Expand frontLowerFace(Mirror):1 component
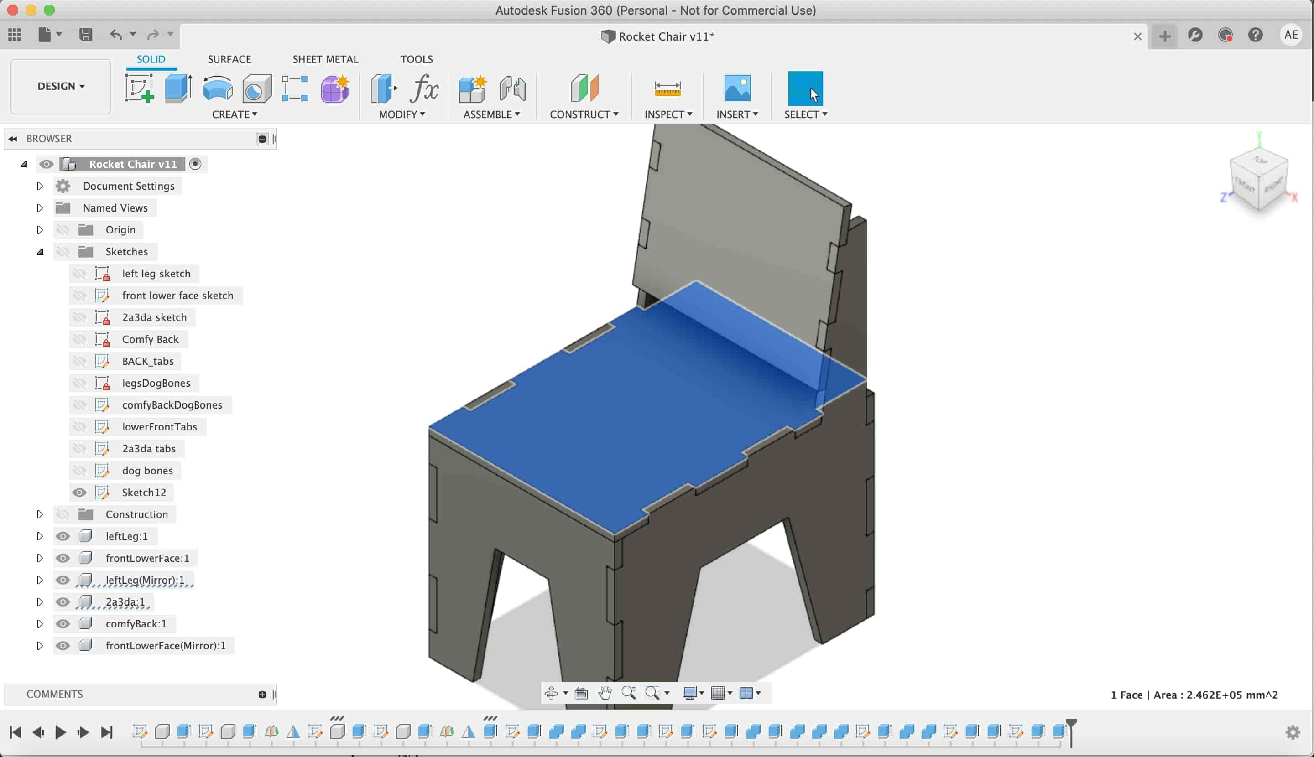1314x757 pixels. [x=40, y=645]
